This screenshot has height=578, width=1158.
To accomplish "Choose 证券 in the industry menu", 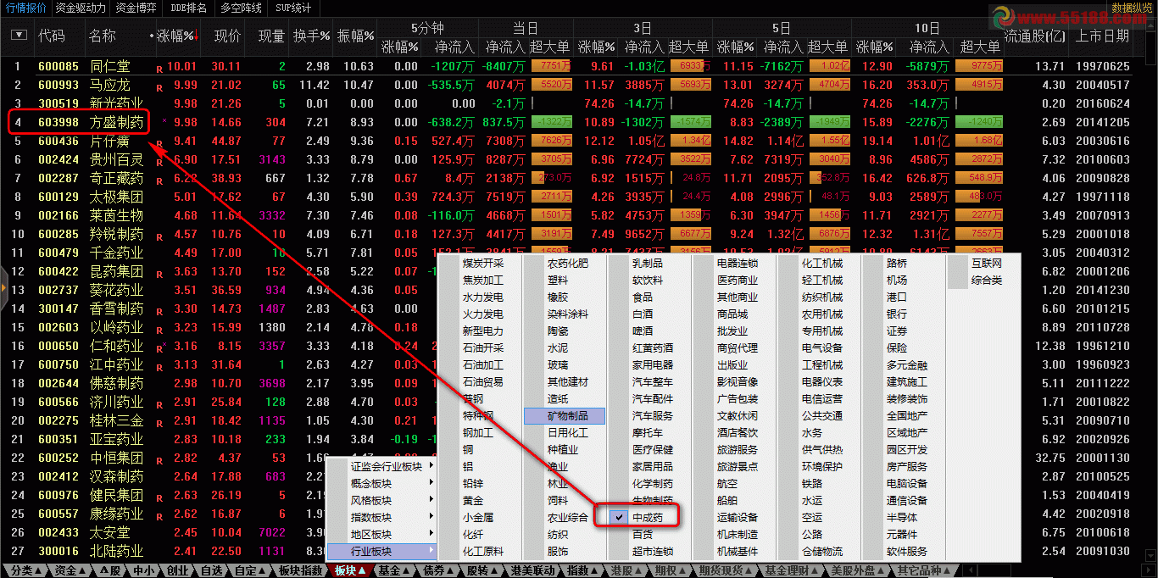I will point(897,331).
